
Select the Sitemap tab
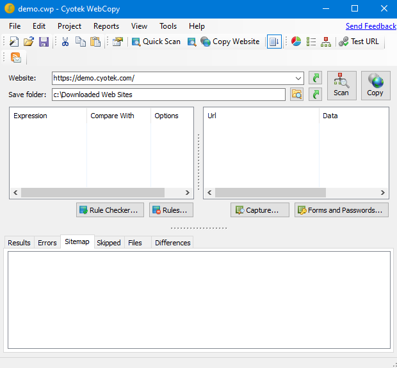click(x=77, y=241)
